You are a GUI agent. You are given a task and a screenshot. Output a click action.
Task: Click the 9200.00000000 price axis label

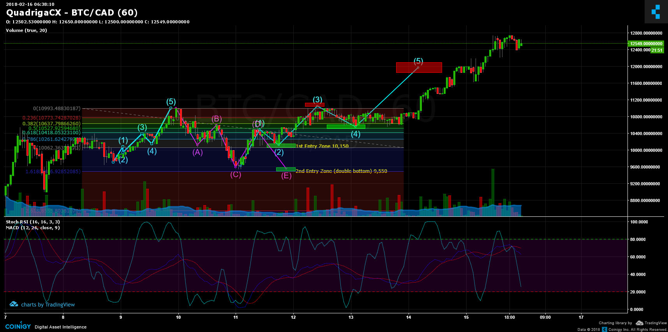click(645, 184)
